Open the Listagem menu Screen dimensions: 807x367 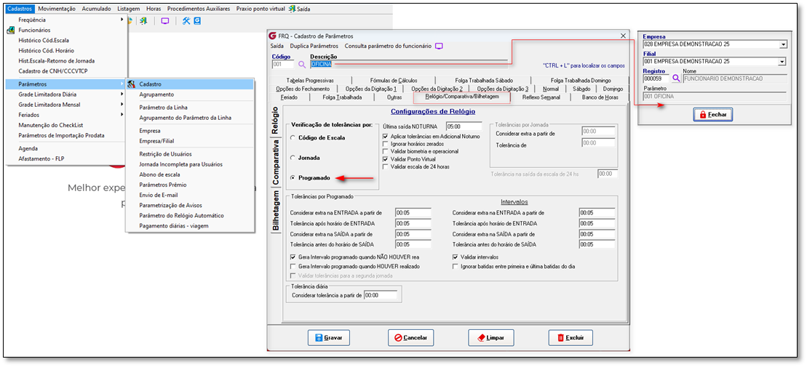[130, 9]
